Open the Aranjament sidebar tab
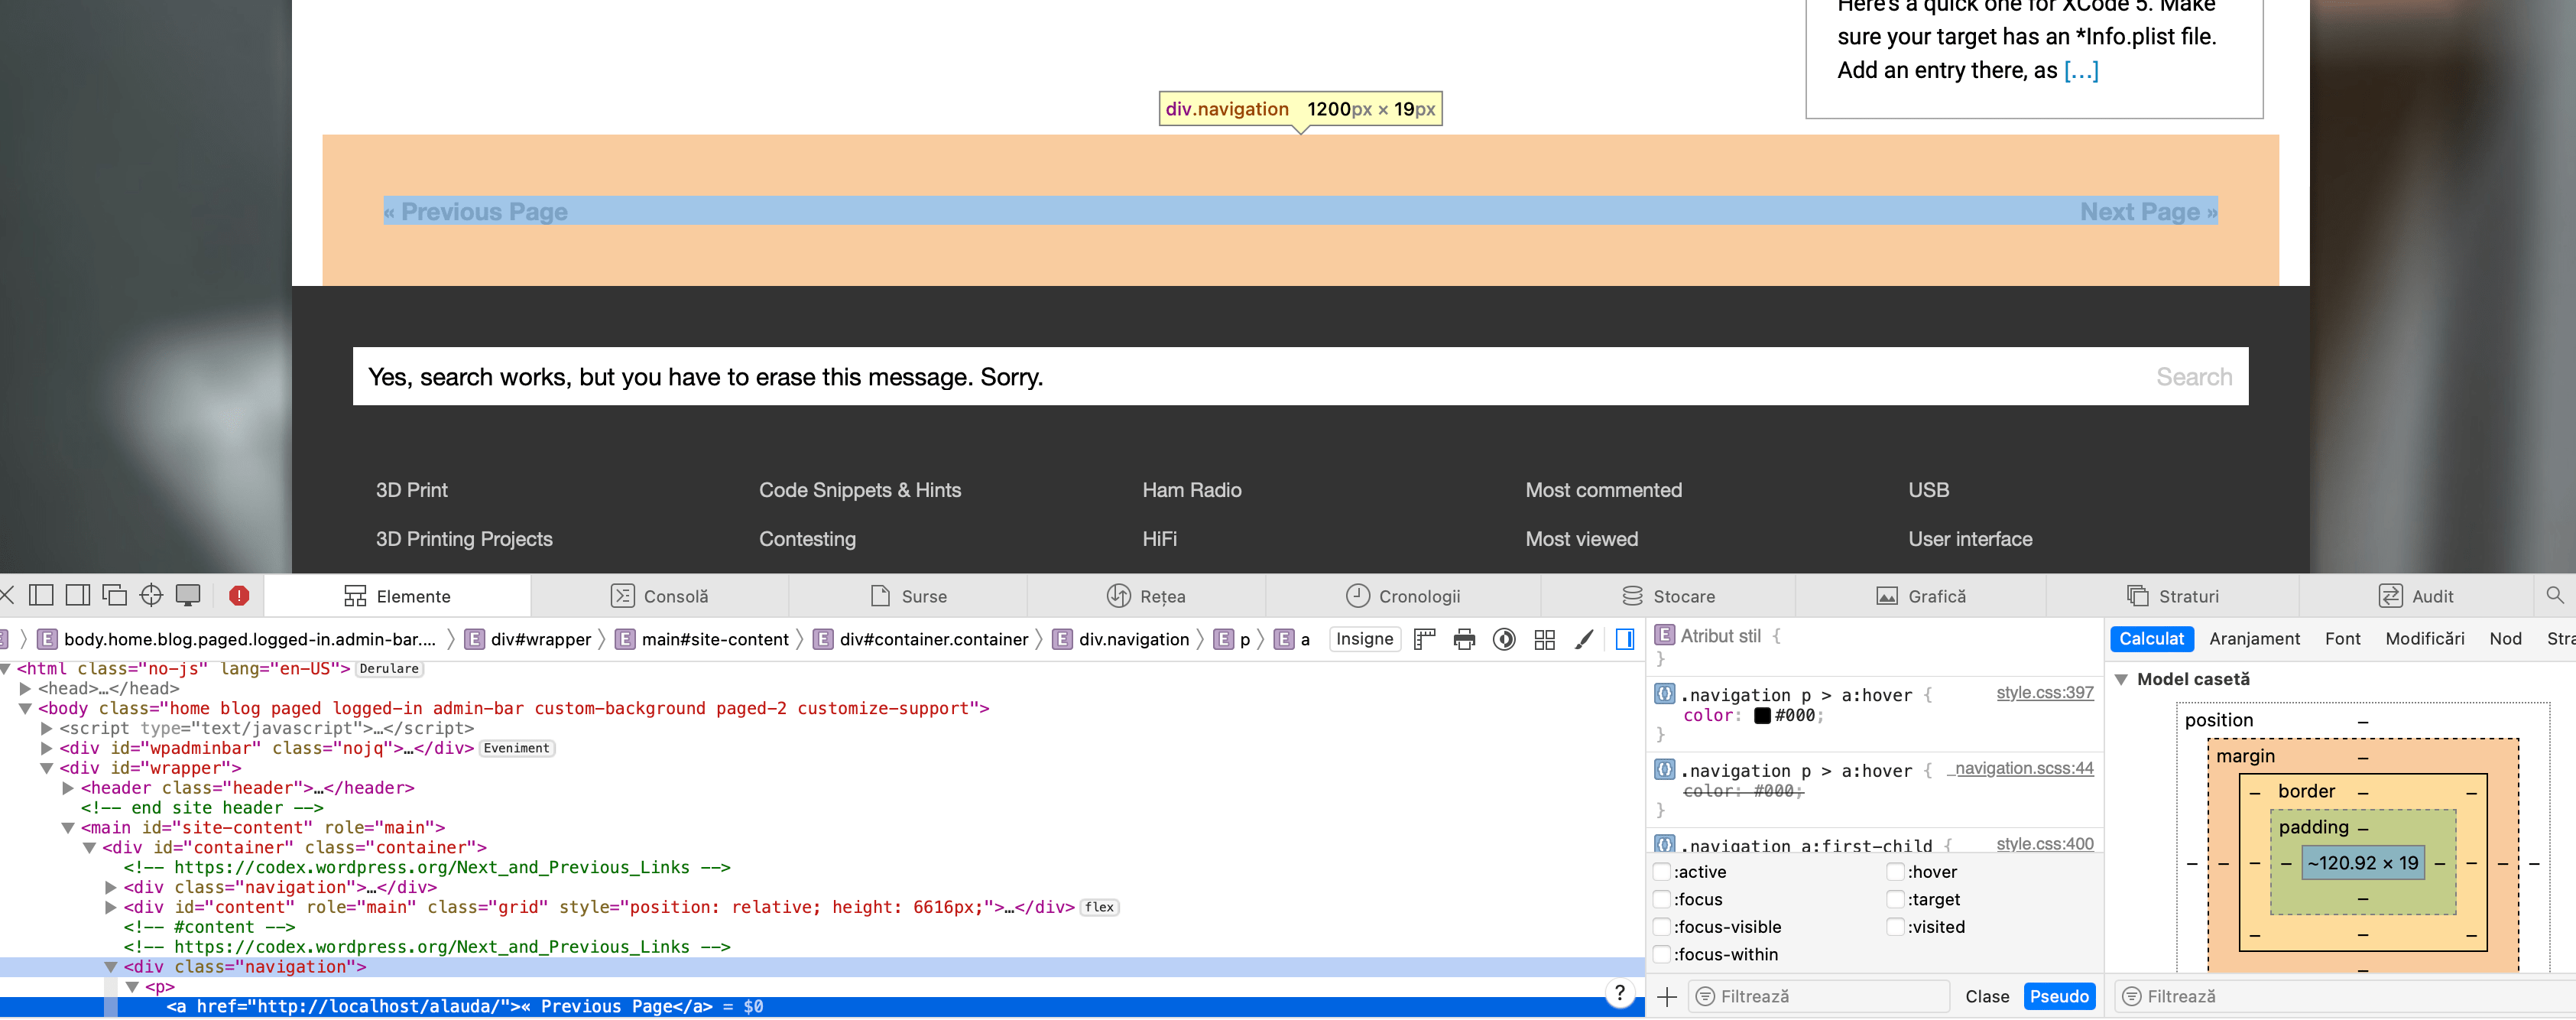 coord(2254,639)
